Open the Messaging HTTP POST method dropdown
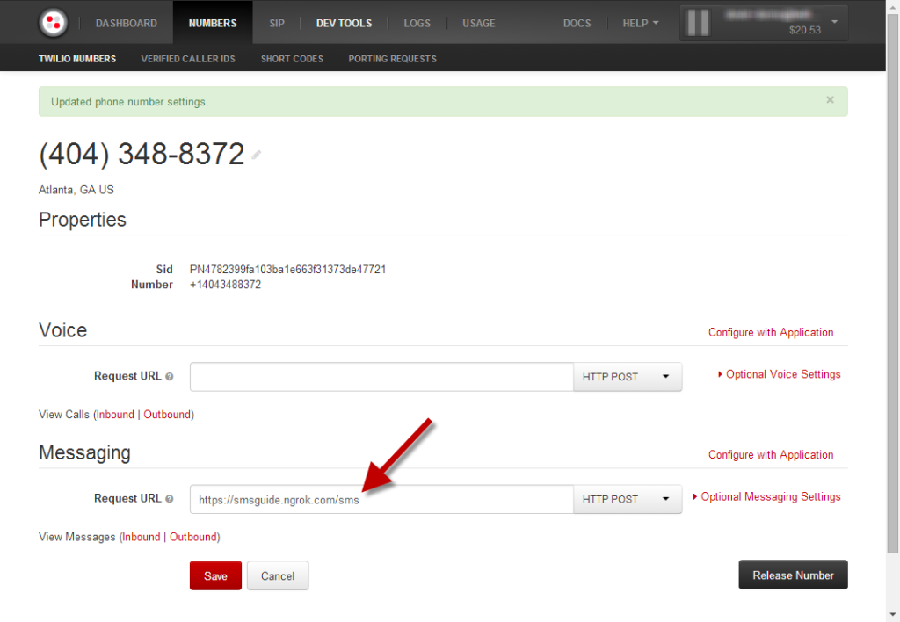This screenshot has height=622, width=900. pyautogui.click(x=628, y=499)
